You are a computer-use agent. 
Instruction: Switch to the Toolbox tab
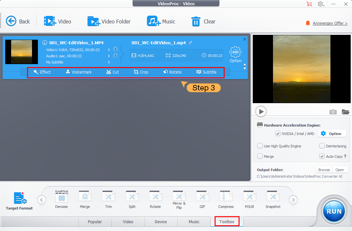click(227, 222)
